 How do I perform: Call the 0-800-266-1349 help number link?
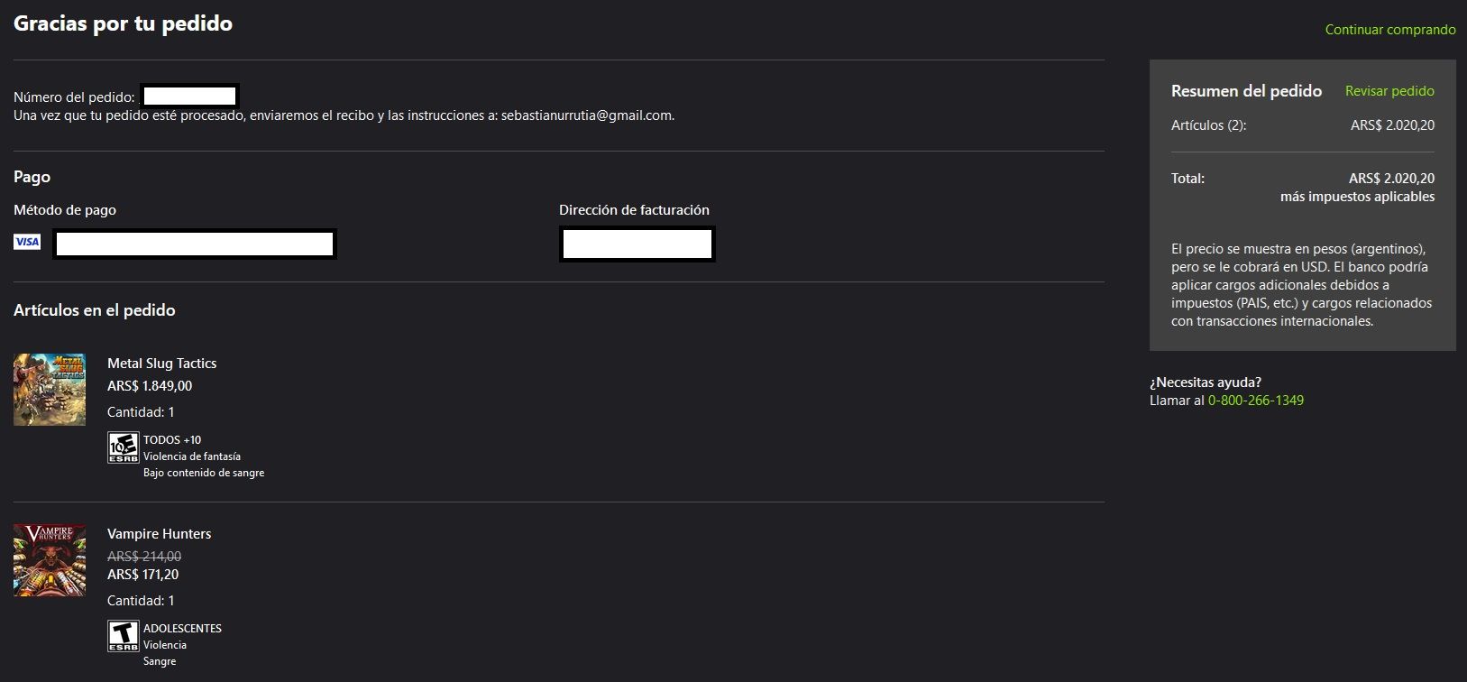tap(1256, 401)
